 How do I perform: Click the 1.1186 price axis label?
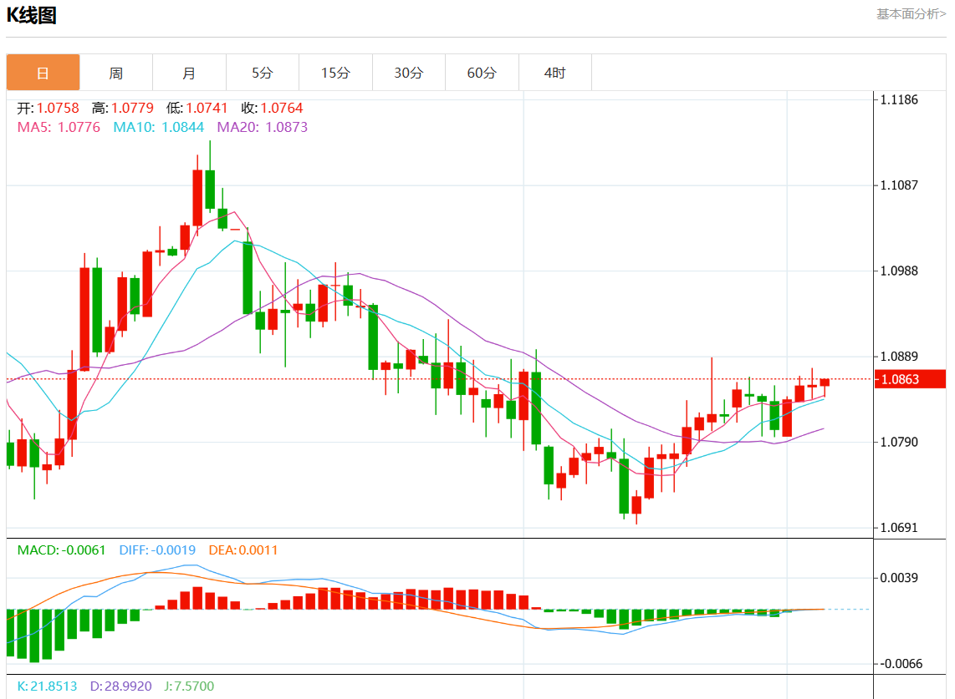coord(899,99)
